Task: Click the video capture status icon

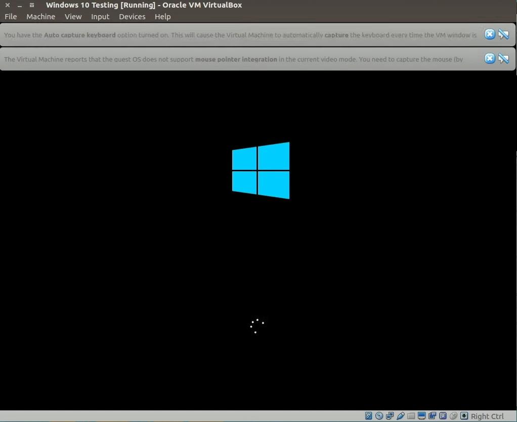Action: pos(432,416)
